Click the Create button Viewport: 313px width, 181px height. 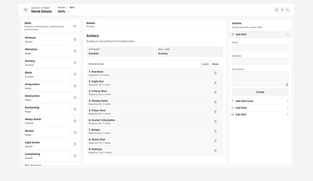click(260, 92)
